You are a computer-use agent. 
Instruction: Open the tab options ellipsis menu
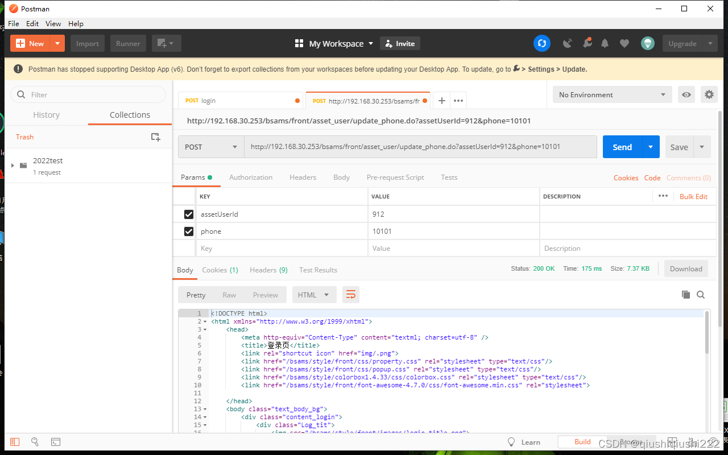coord(458,101)
